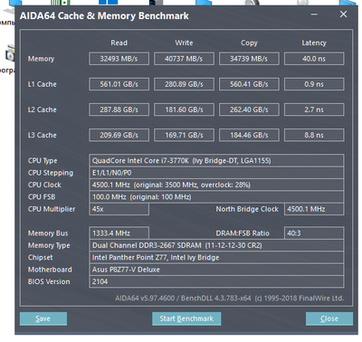Click Memory Write value 40737 MB/s

point(184,59)
